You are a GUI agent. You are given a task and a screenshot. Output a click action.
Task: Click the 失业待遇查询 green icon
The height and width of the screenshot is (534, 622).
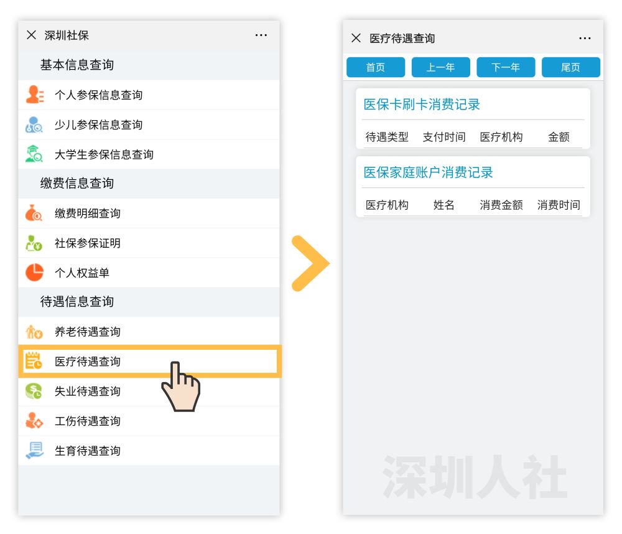click(x=35, y=391)
